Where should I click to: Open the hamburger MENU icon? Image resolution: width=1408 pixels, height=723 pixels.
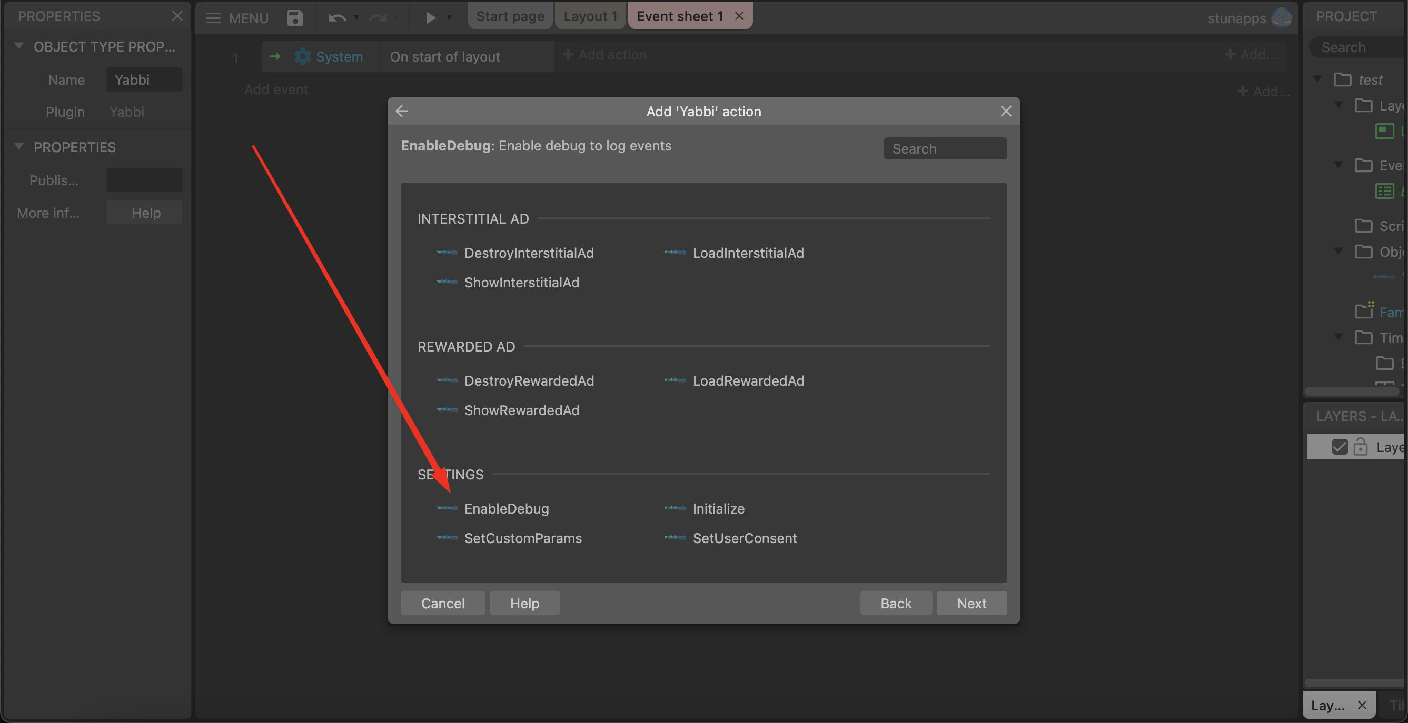213,17
